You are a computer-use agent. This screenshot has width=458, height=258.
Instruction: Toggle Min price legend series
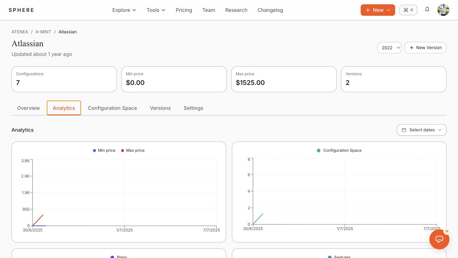[104, 150]
